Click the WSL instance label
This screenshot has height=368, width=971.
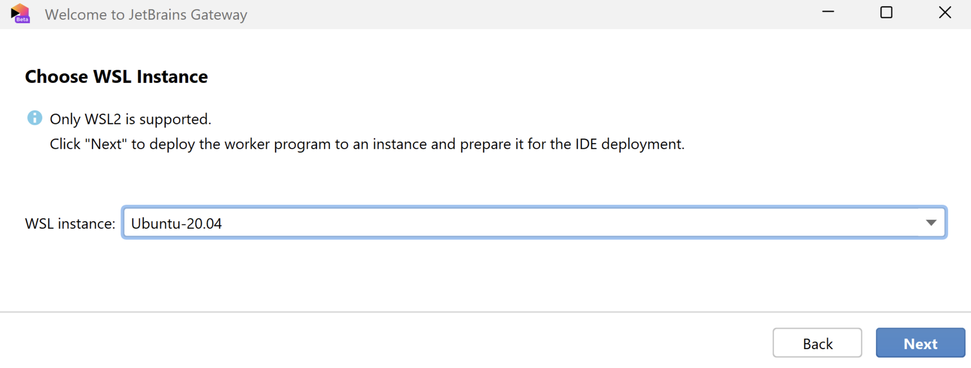point(70,223)
